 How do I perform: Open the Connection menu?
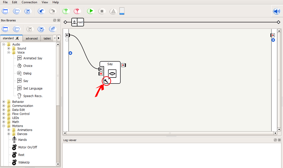point(29,2)
